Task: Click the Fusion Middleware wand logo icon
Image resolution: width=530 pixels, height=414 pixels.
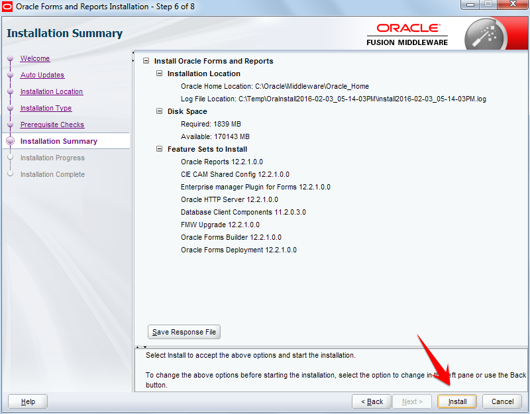Action: [x=486, y=36]
